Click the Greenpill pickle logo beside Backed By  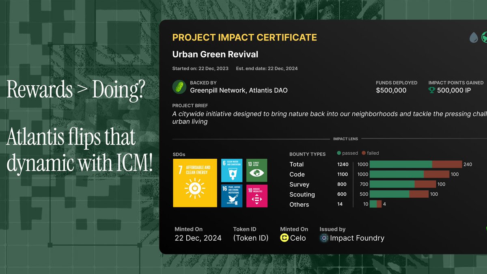point(179,86)
